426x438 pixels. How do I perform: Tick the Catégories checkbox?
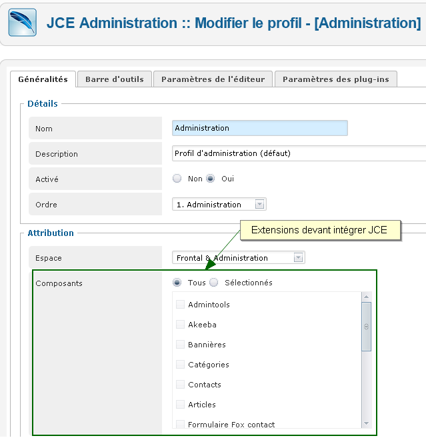click(180, 364)
